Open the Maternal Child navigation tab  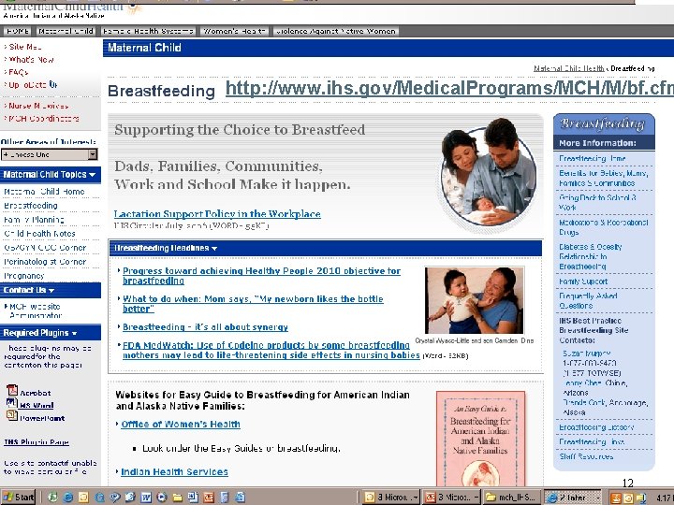tap(66, 32)
